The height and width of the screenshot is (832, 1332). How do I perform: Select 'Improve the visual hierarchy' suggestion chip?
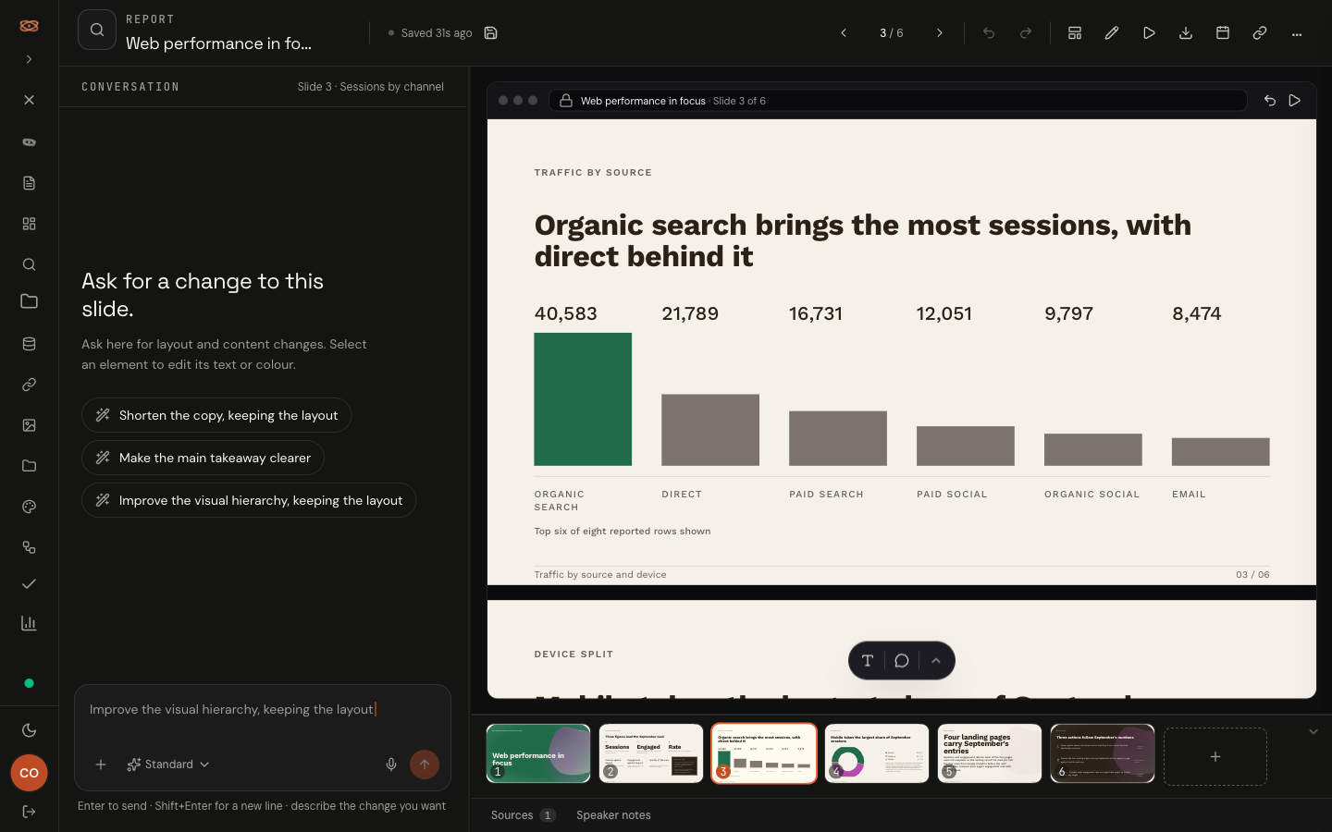click(x=249, y=500)
